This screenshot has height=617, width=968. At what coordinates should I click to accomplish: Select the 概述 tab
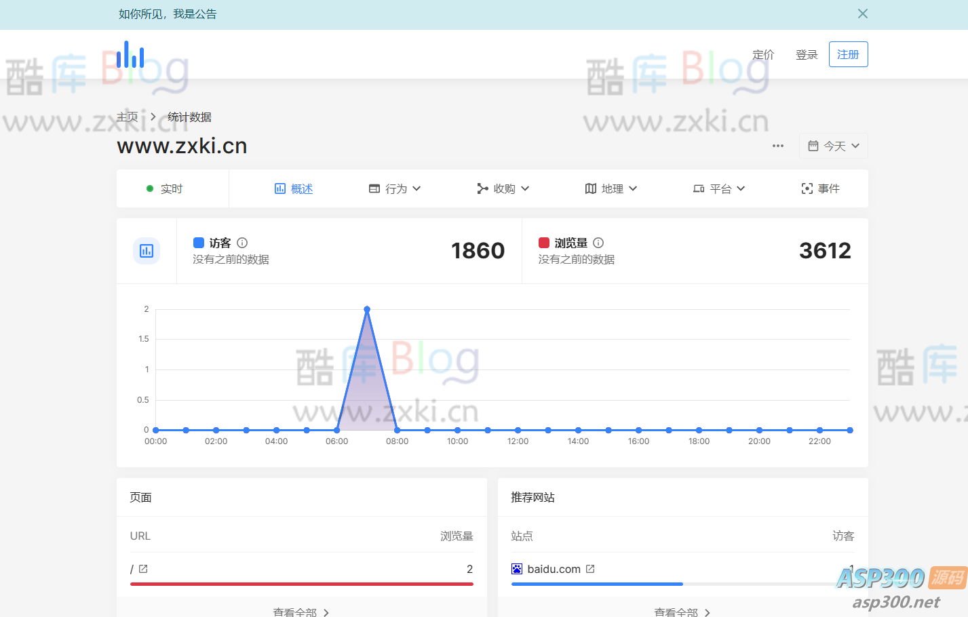(293, 188)
